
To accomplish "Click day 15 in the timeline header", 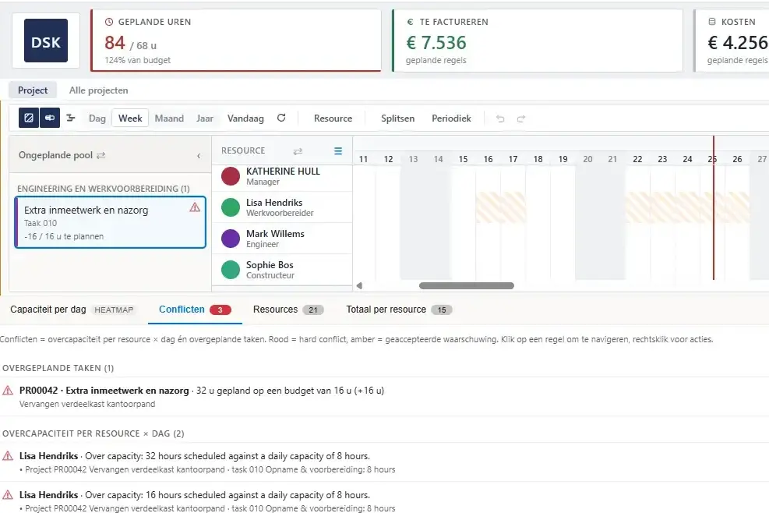I will pos(463,159).
